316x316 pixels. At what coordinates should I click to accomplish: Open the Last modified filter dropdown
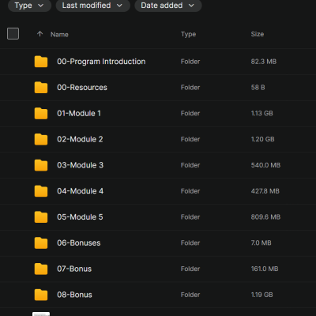(x=92, y=6)
